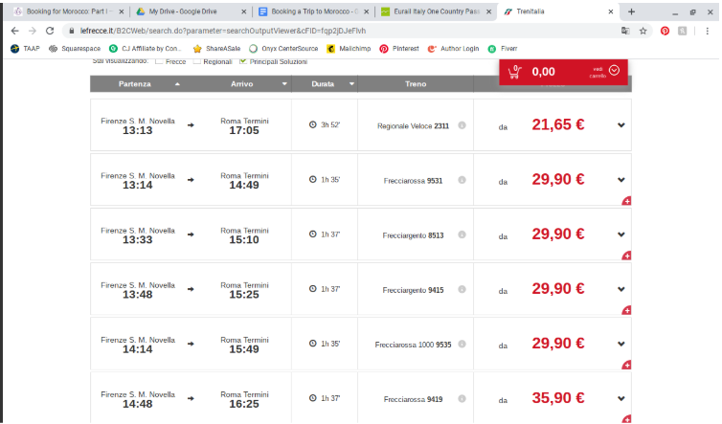The image size is (722, 424).
Task: Expand fare options for 13:14 Frecciarossa 9531
Action: coord(621,180)
